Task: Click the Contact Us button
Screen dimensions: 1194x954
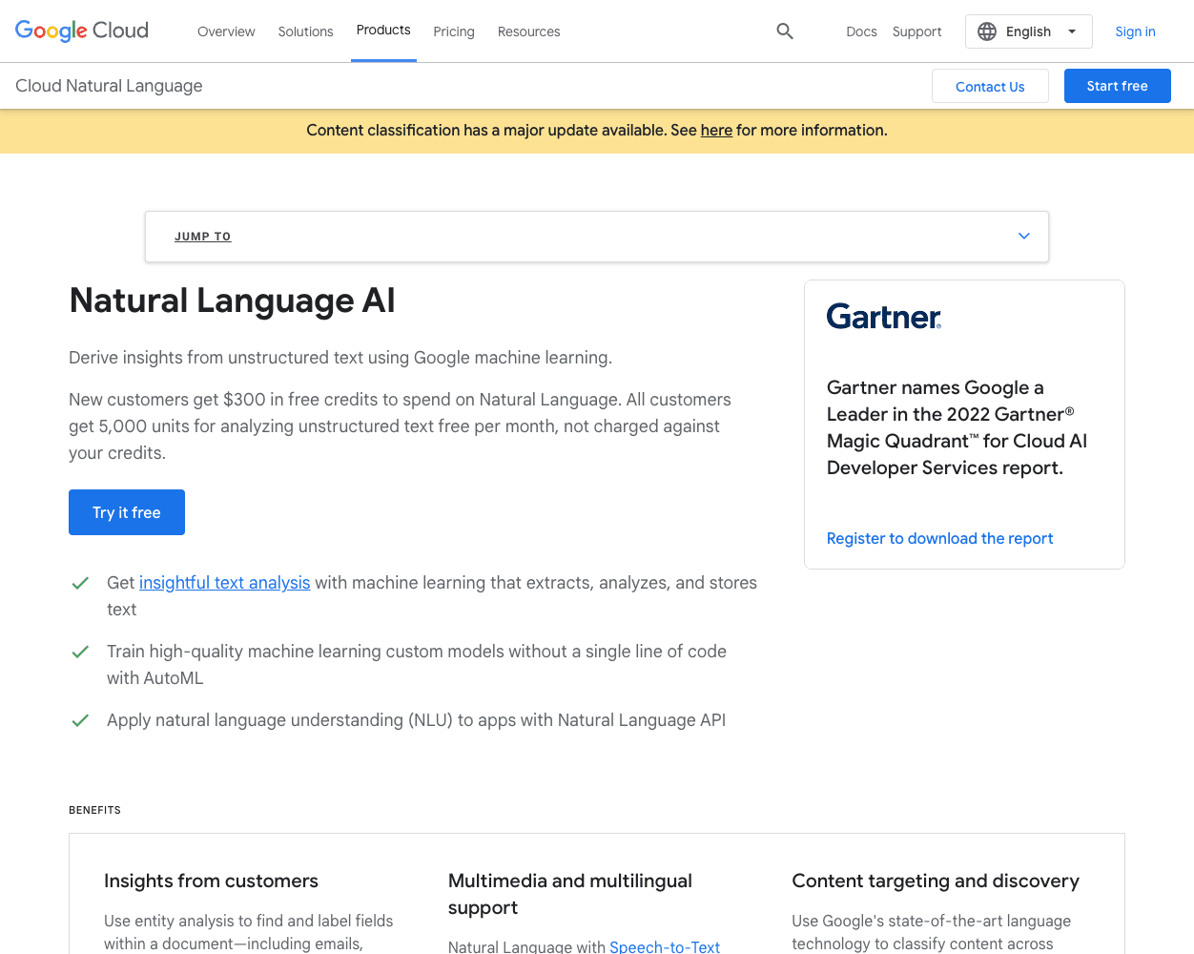Action: 990,86
